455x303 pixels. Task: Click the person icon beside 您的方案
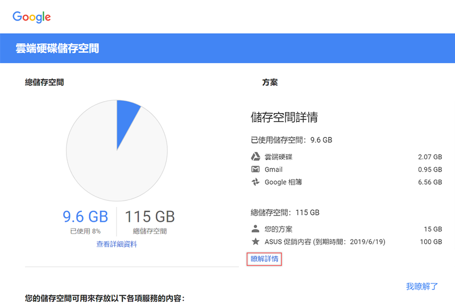(255, 229)
